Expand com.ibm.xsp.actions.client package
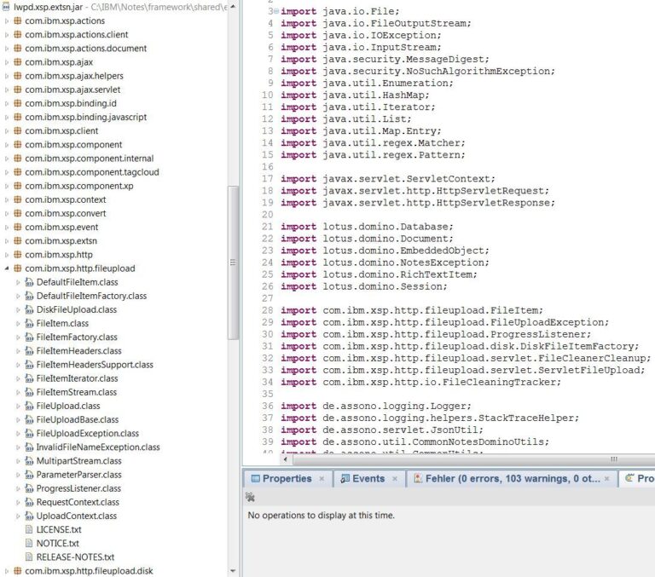Screen dimensions: 655x577 [6, 35]
